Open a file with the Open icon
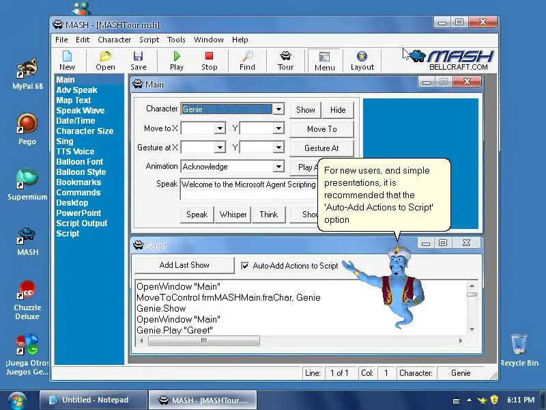This screenshot has width=546, height=410. 105,61
